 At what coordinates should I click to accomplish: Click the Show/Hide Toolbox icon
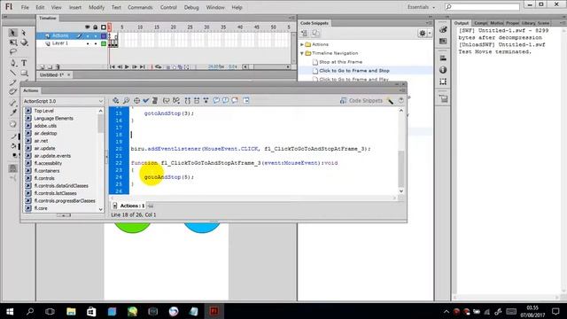point(246,100)
